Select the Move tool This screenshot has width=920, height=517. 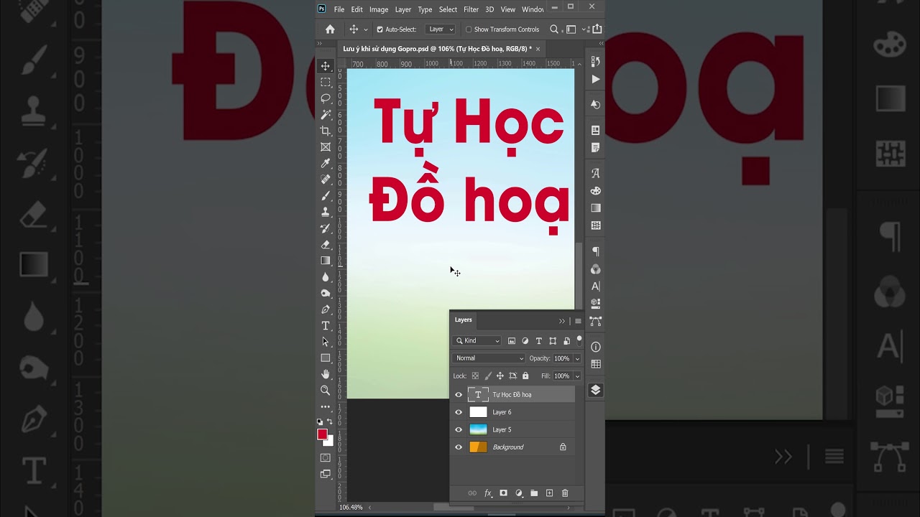pos(326,66)
